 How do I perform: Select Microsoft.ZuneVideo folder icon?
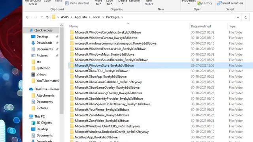72,121
